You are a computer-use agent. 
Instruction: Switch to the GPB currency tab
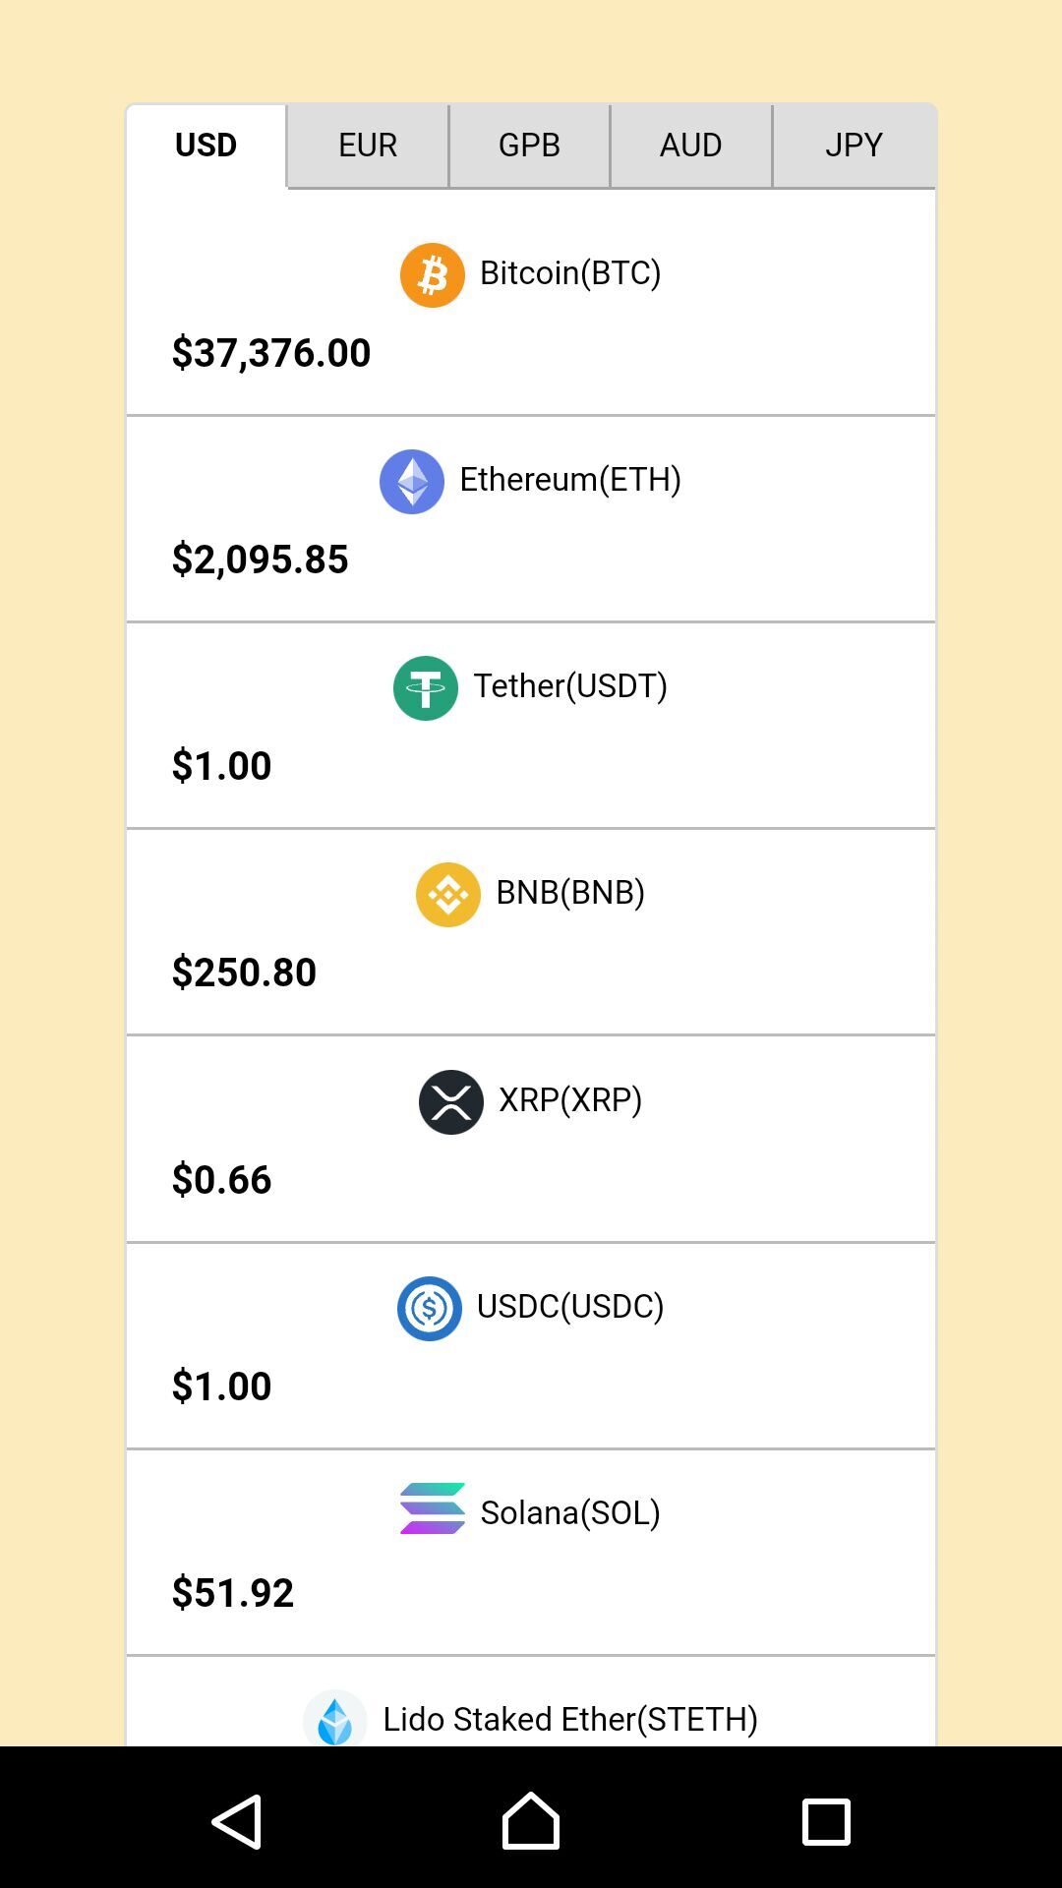pos(529,146)
